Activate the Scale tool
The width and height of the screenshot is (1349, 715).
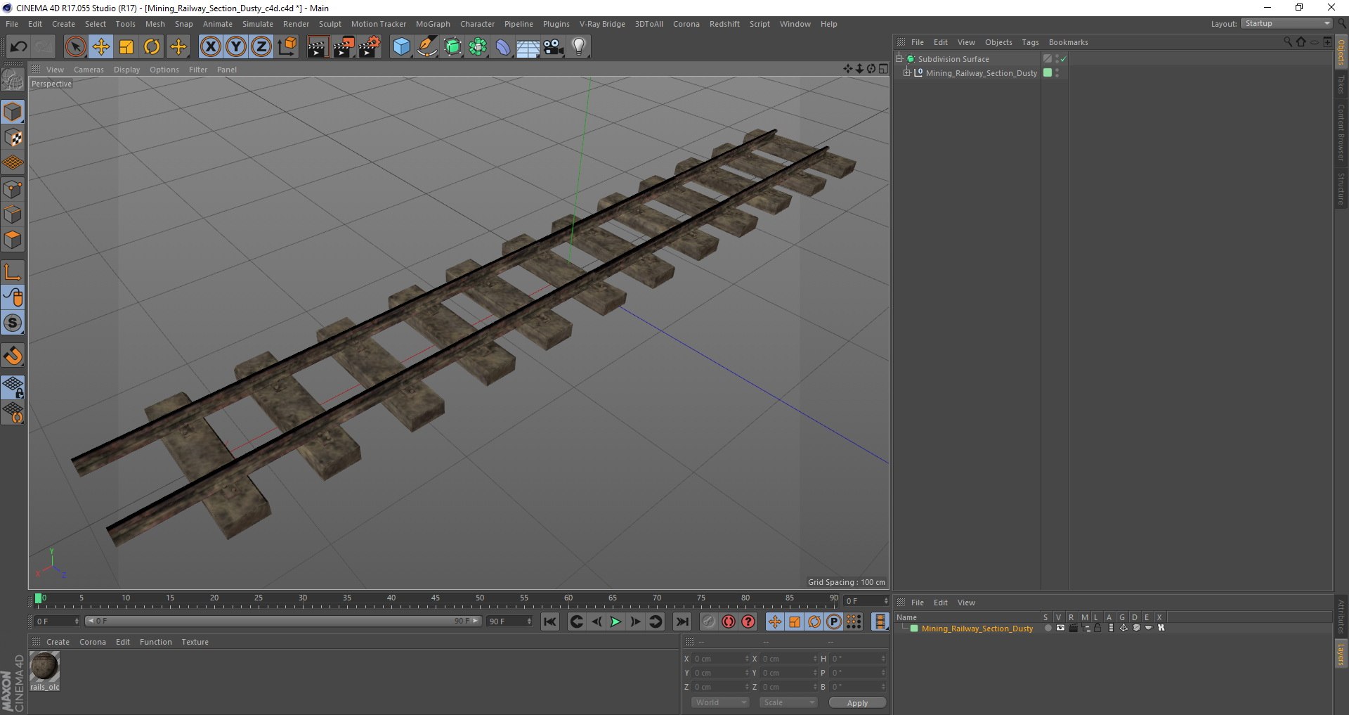126,47
